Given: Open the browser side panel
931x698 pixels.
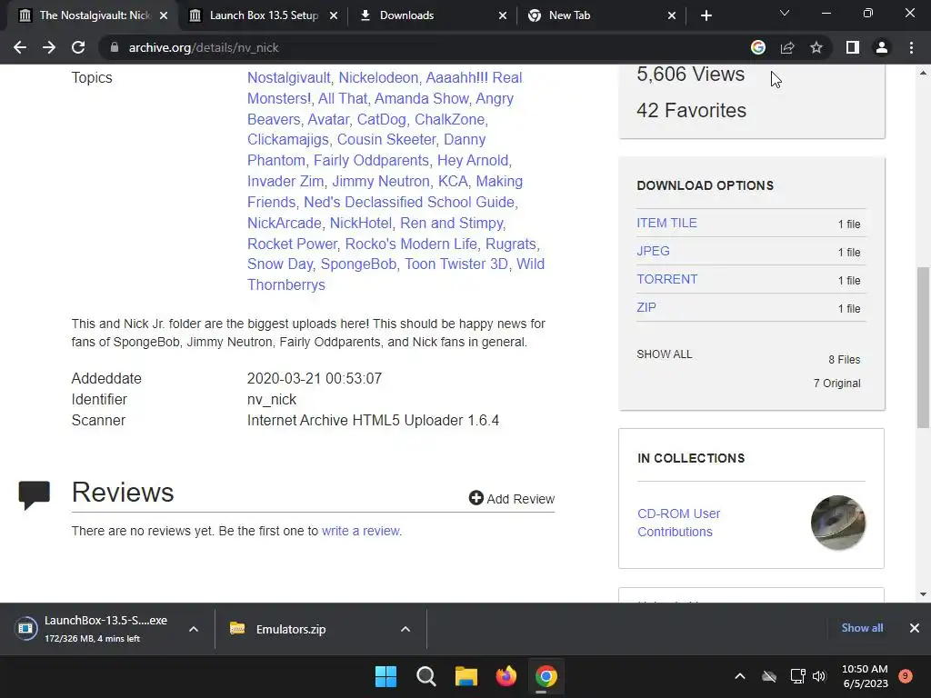Looking at the screenshot, I should tap(853, 47).
